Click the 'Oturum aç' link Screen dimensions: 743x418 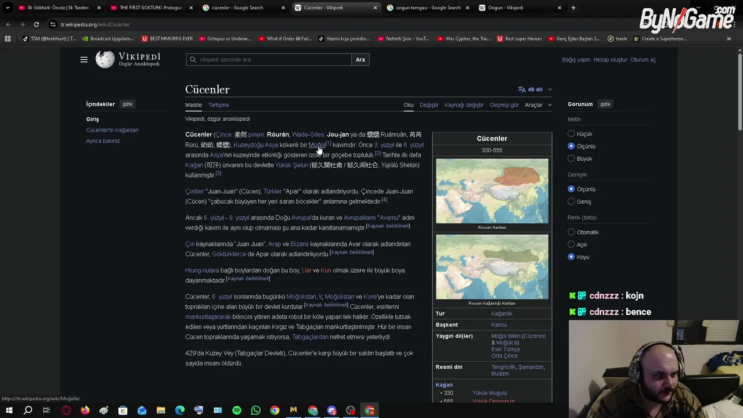click(643, 60)
